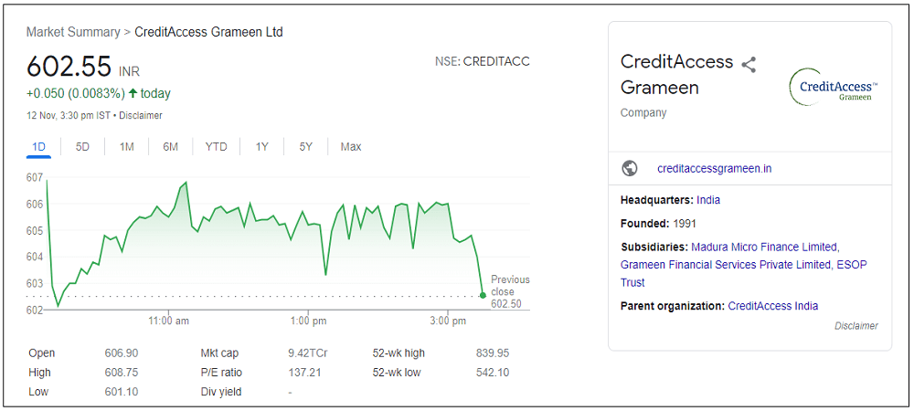Click the globe website icon

[x=630, y=168]
